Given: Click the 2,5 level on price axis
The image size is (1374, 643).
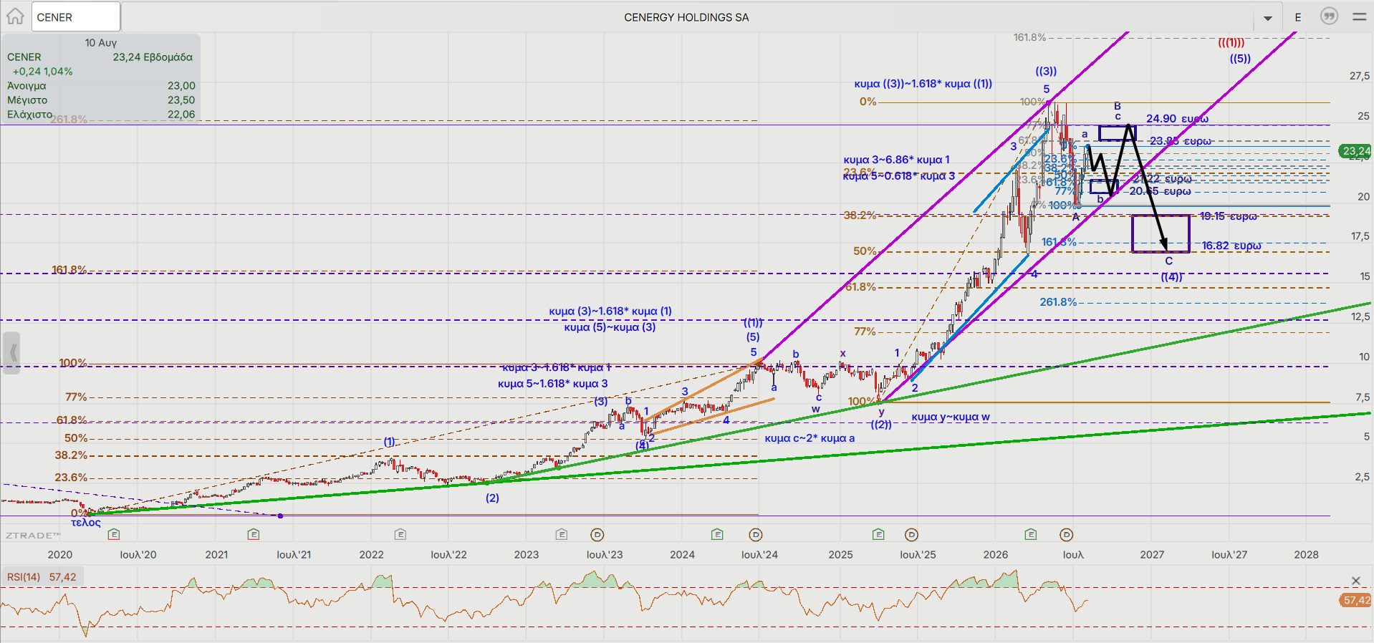Looking at the screenshot, I should (x=1363, y=477).
